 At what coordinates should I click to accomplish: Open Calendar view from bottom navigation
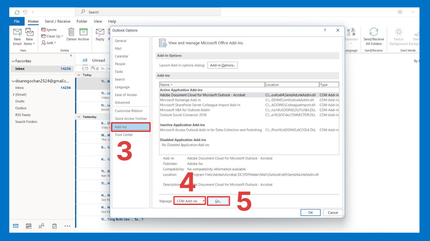coord(29,226)
